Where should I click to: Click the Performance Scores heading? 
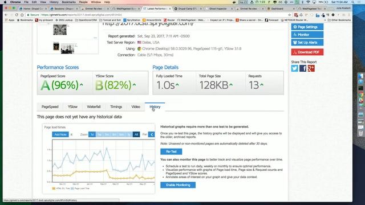58,67
